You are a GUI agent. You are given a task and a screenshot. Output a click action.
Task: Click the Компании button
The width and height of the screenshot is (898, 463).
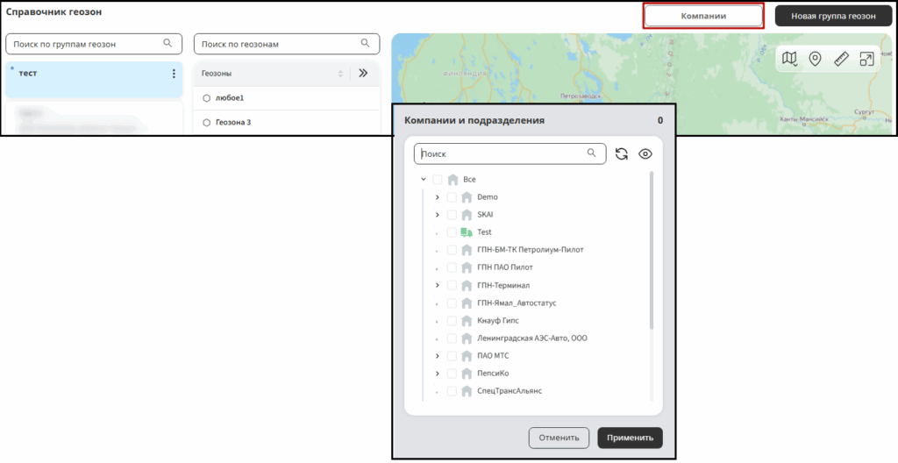(x=703, y=16)
